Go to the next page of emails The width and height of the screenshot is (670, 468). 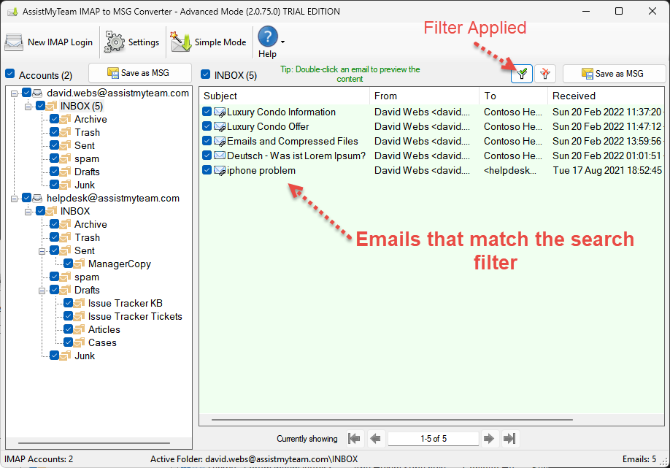[x=490, y=439]
